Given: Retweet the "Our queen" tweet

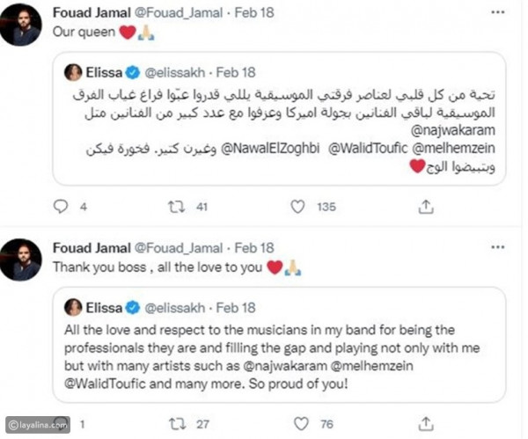Looking at the screenshot, I should click(176, 209).
